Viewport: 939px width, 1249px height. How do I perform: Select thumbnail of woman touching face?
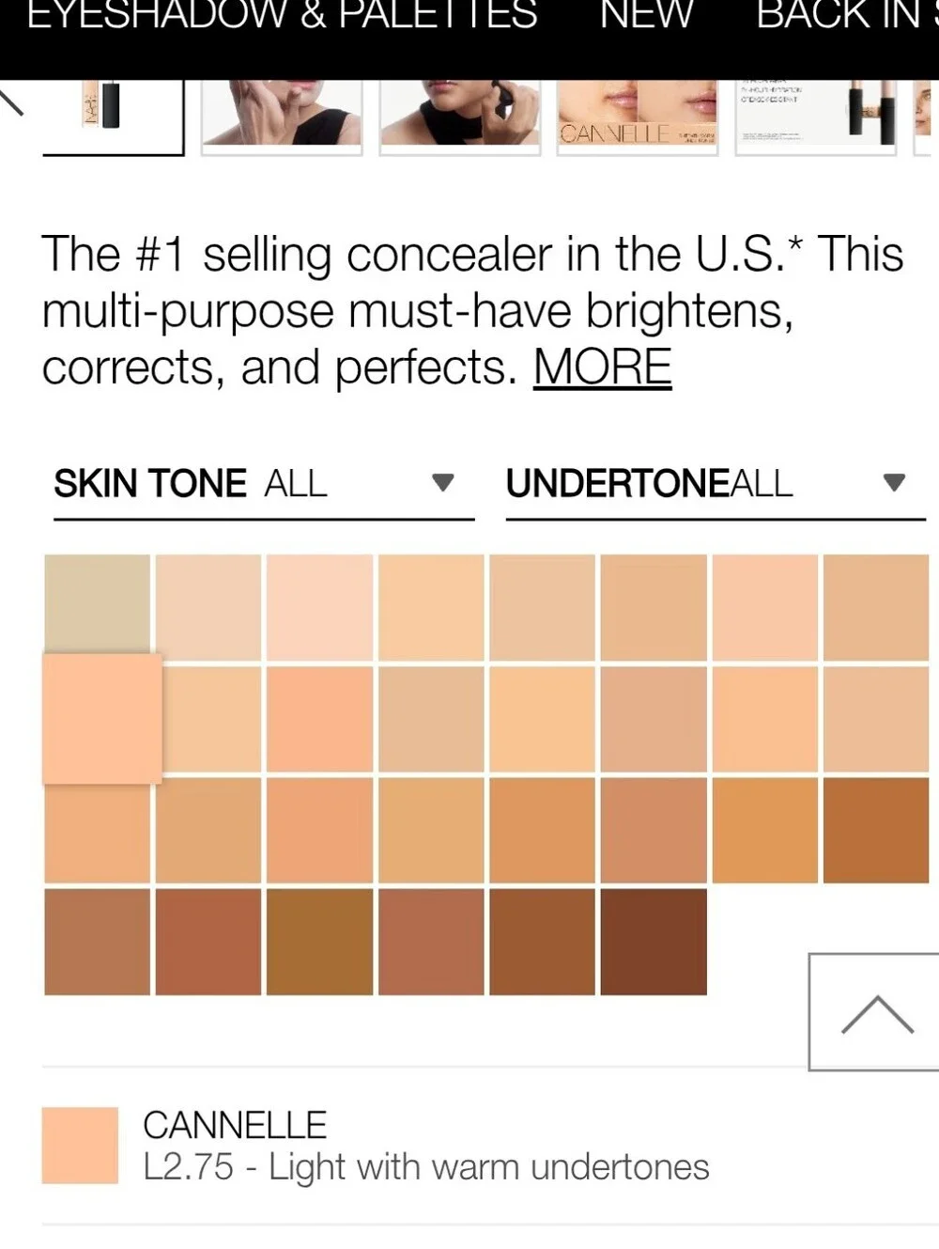click(x=282, y=115)
